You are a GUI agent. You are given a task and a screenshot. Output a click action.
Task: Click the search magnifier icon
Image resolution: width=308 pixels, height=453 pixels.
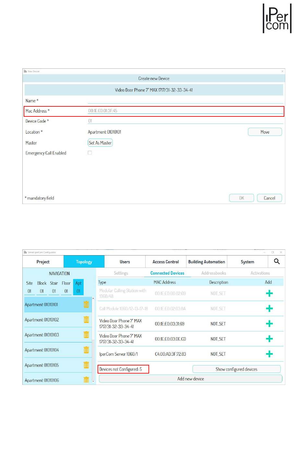(277, 261)
